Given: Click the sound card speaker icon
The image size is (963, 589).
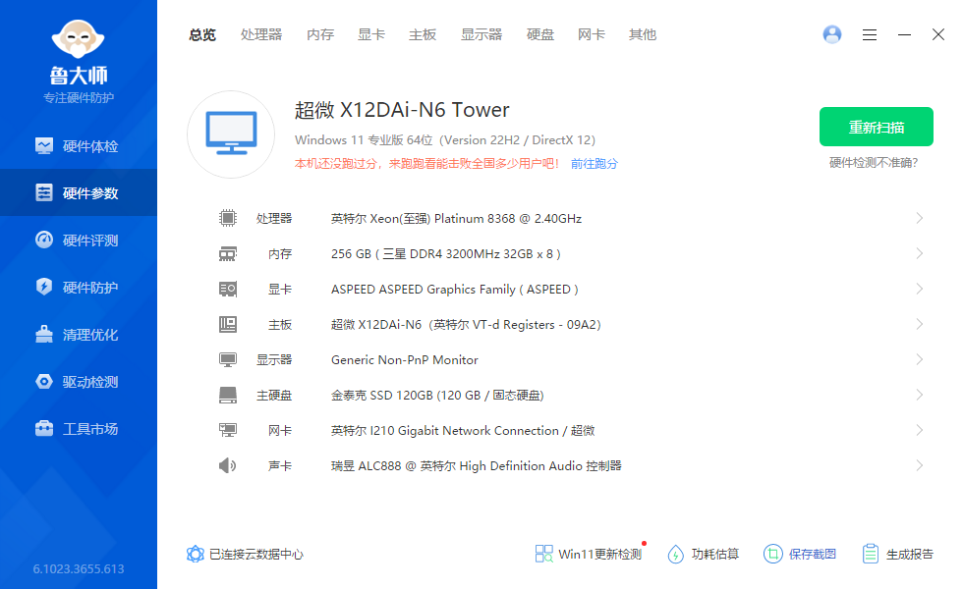Looking at the screenshot, I should pyautogui.click(x=227, y=465).
